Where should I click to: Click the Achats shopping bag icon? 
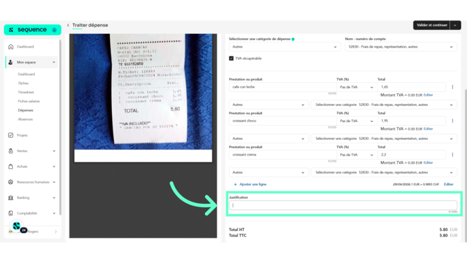[11, 166]
